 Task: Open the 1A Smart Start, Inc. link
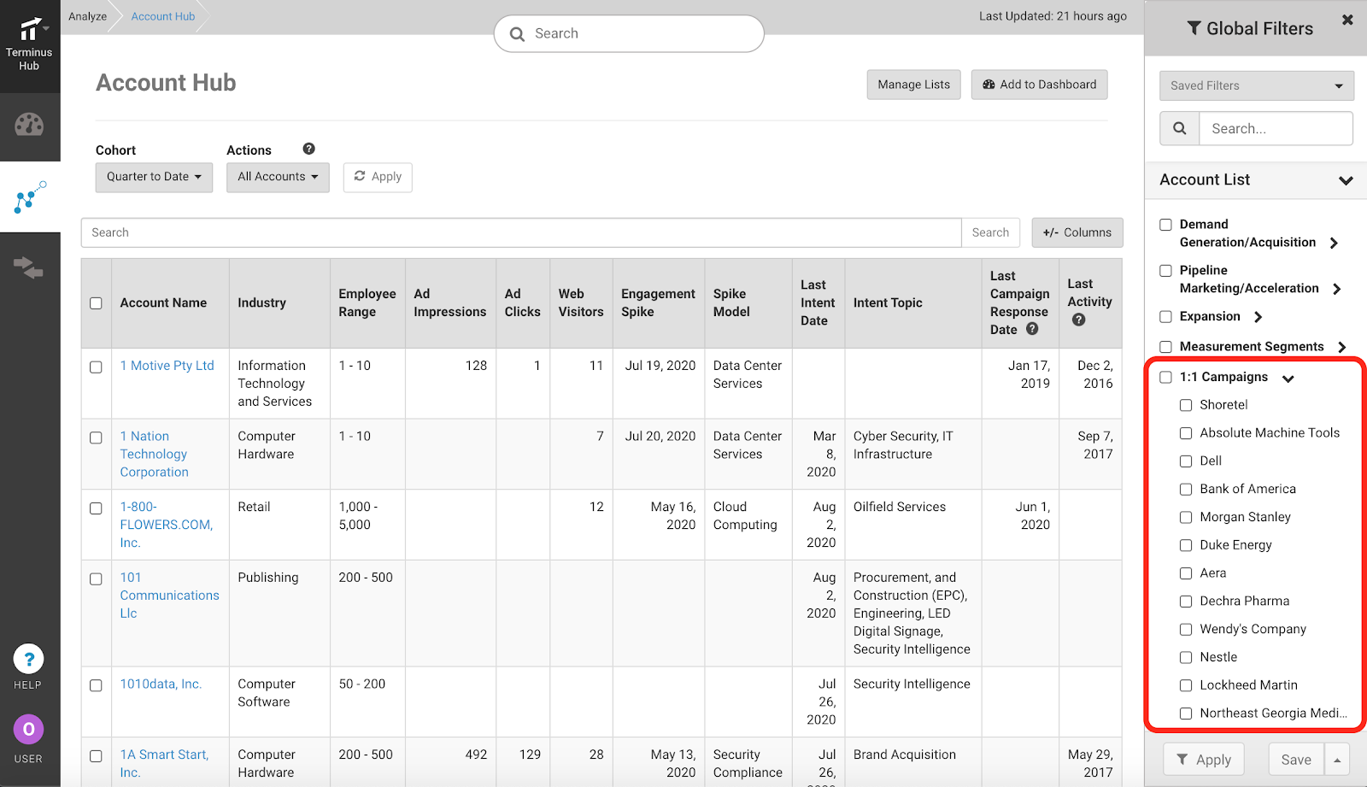click(x=164, y=763)
